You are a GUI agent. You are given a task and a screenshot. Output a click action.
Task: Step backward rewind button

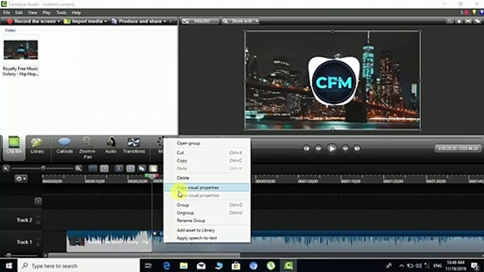pyautogui.click(x=318, y=148)
